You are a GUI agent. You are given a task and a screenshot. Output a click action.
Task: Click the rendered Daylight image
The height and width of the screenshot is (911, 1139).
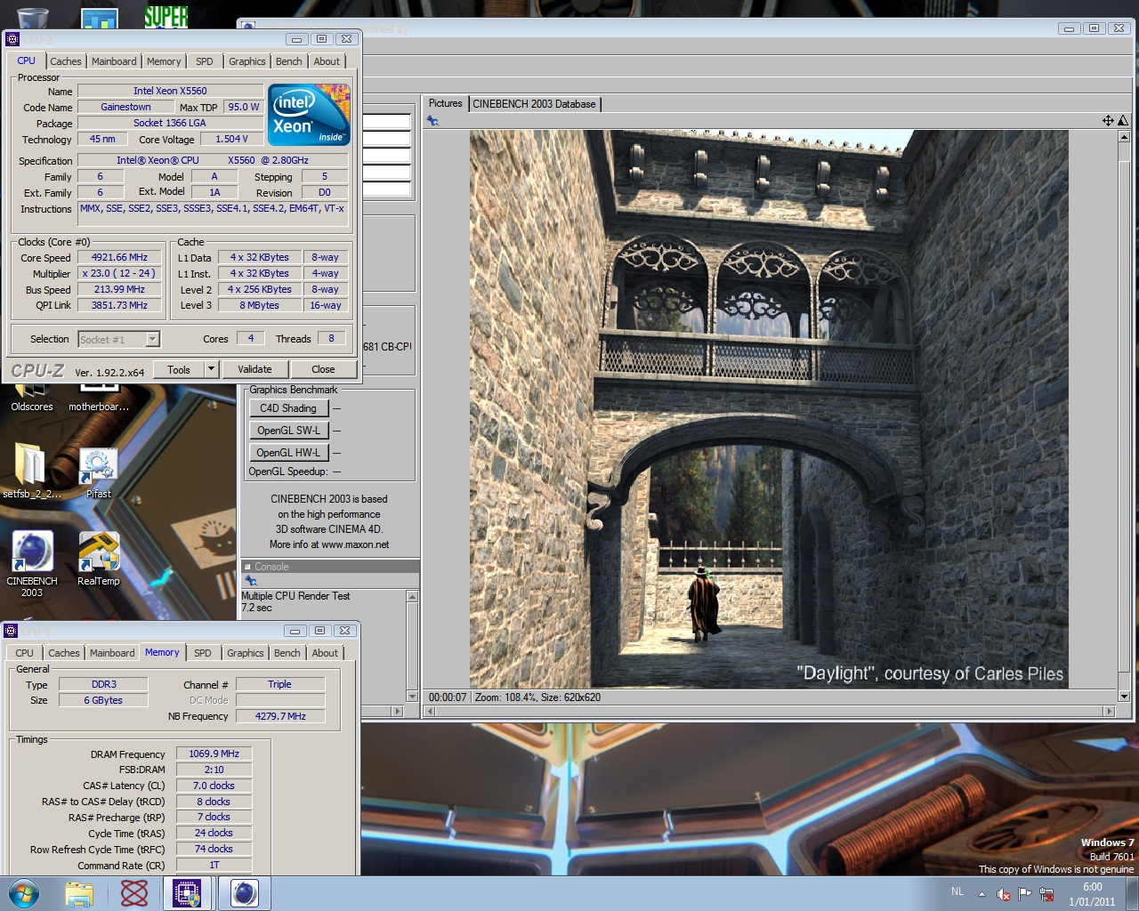(x=769, y=409)
